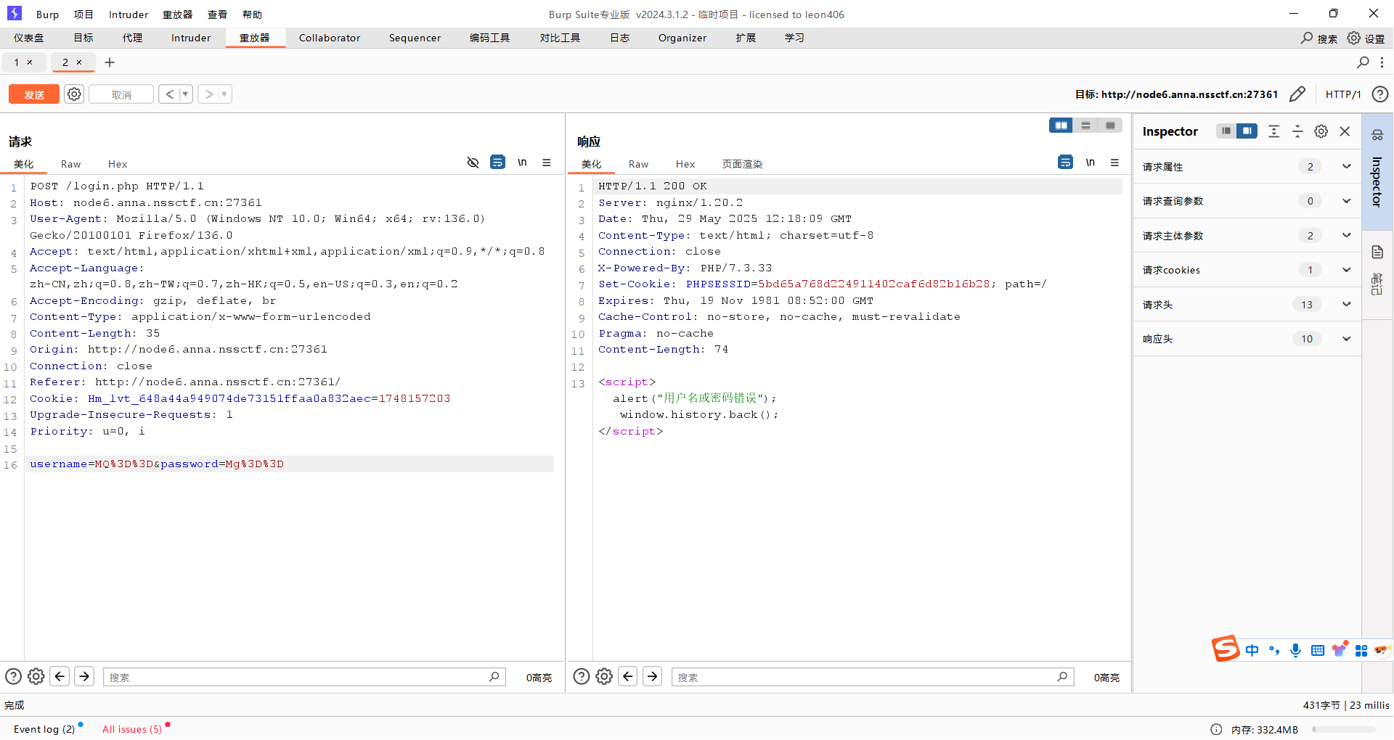Go to next match in response search
This screenshot has height=740, width=1394.
(x=653, y=677)
